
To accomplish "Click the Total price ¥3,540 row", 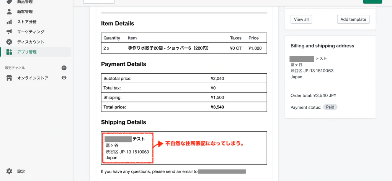I will (x=184, y=107).
